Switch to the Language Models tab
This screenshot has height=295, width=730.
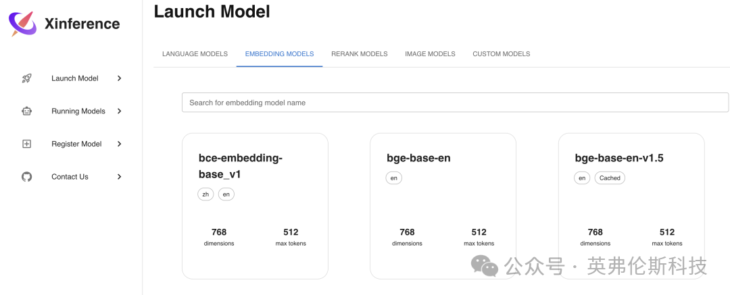coord(195,54)
